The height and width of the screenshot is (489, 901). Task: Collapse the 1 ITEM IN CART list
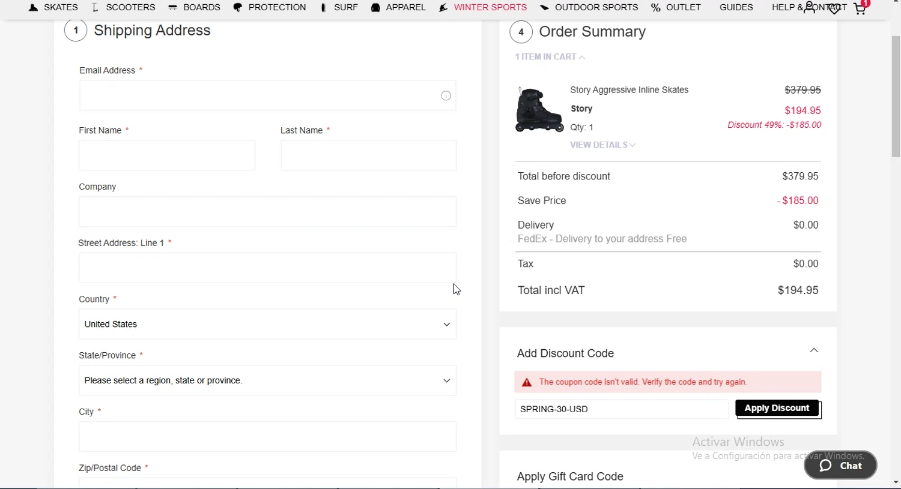550,56
